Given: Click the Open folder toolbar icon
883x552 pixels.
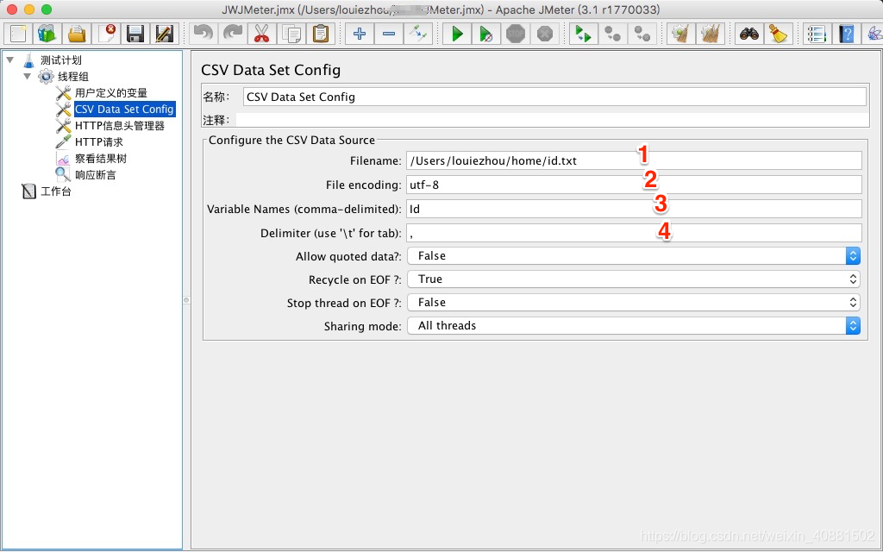Looking at the screenshot, I should tap(77, 34).
